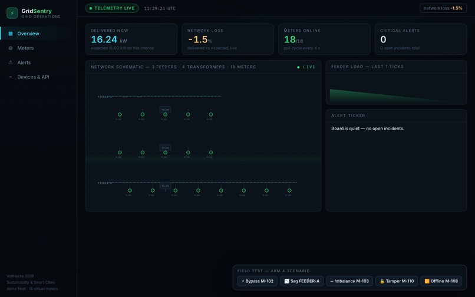475x297 pixels.
Task: Click 'demo fleet · 18 virtual meters' footer text
Action: point(32,289)
